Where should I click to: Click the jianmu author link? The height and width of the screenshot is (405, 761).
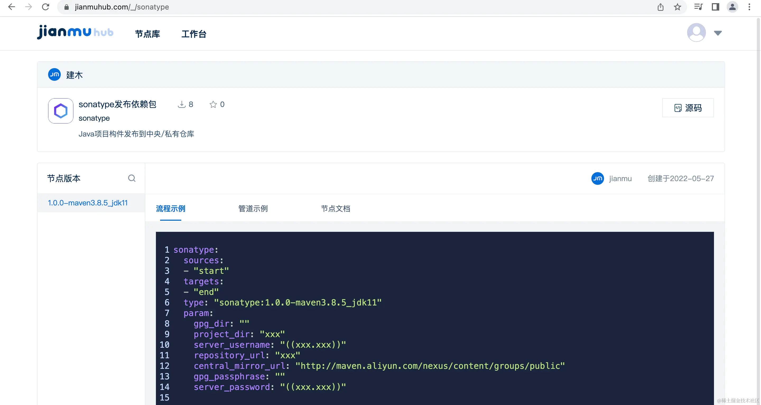[620, 178]
